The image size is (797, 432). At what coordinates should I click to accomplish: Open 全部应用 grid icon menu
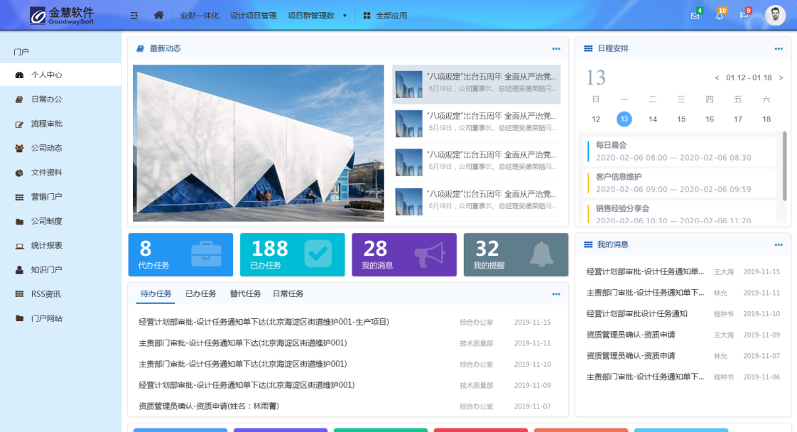coord(385,15)
